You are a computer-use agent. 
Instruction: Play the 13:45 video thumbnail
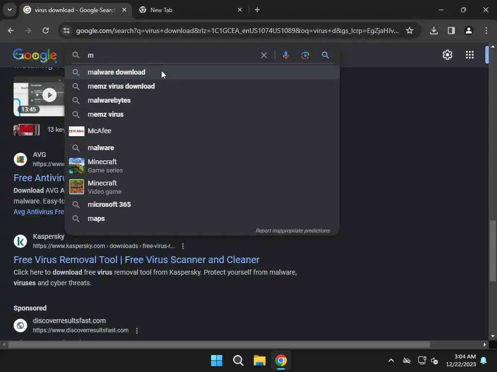[39, 96]
